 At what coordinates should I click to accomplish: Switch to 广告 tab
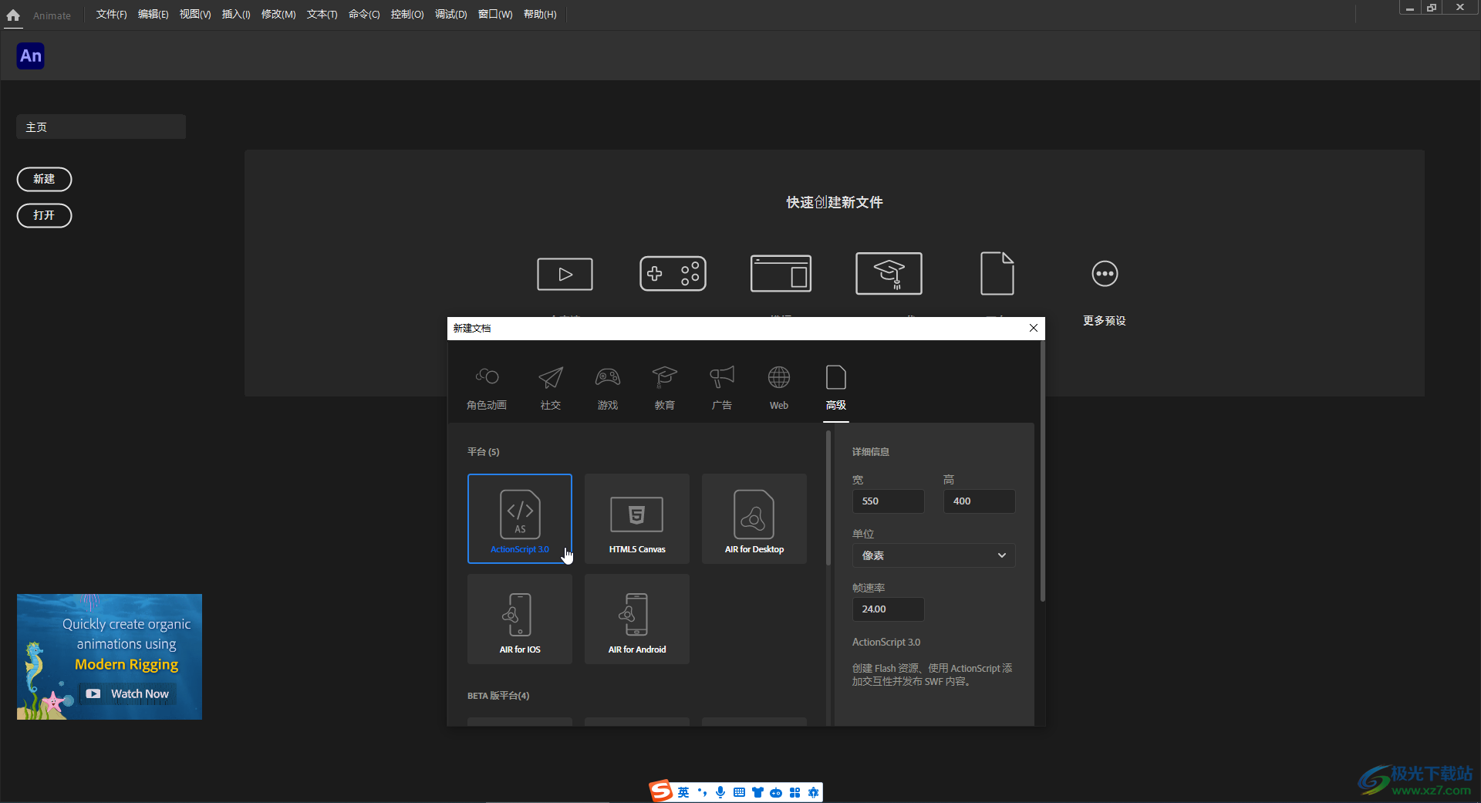click(x=722, y=388)
